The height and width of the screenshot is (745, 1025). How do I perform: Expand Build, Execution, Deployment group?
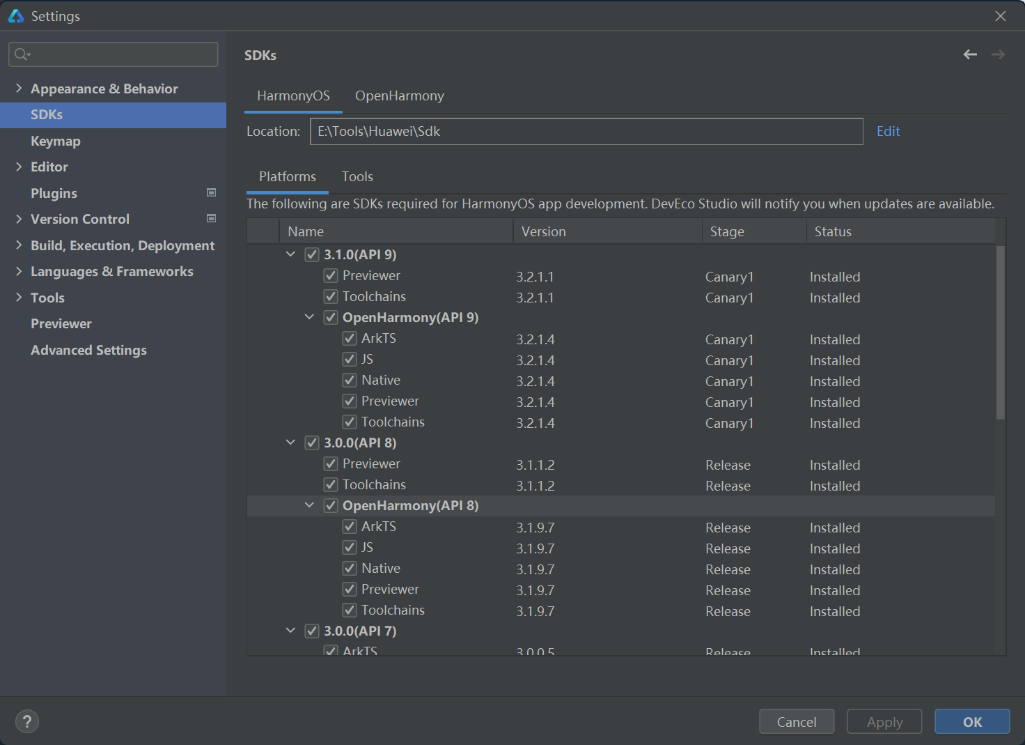pyautogui.click(x=19, y=245)
